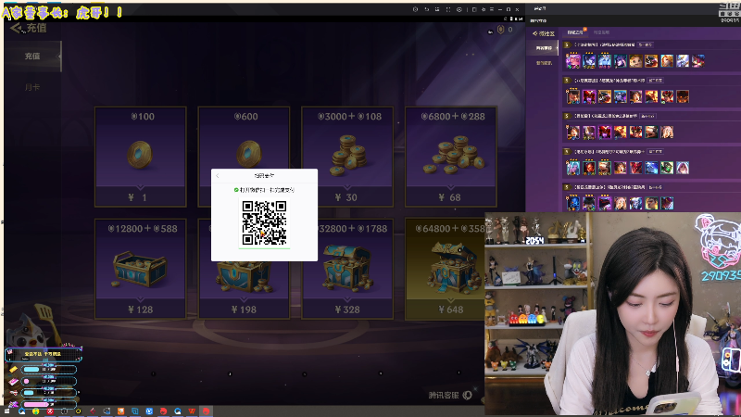Click the gamepad icon in emulator title bar
The image size is (741, 417).
point(458,9)
